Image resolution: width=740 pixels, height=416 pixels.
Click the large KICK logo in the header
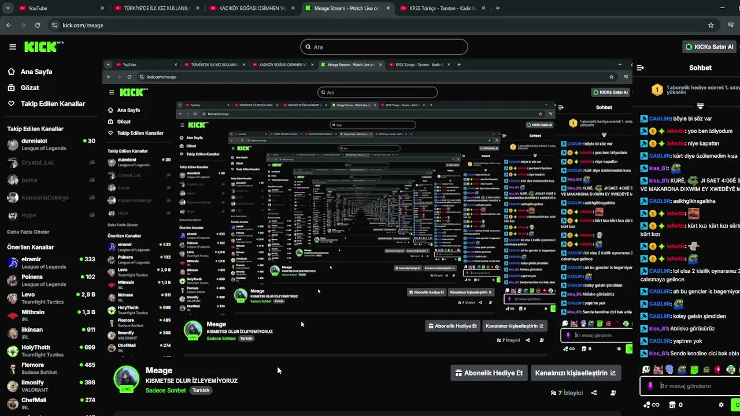pos(44,47)
